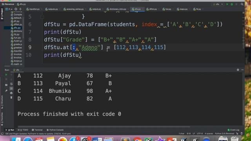Click the up-arrow icon in Run panel
The height and width of the screenshot is (141, 251).
tap(11, 75)
